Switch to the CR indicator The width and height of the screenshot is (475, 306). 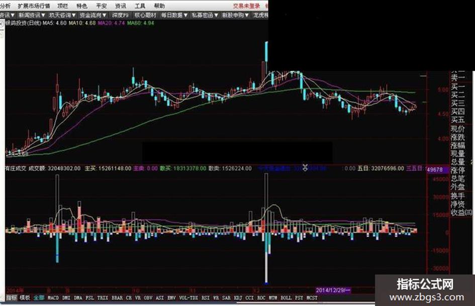coord(129,298)
